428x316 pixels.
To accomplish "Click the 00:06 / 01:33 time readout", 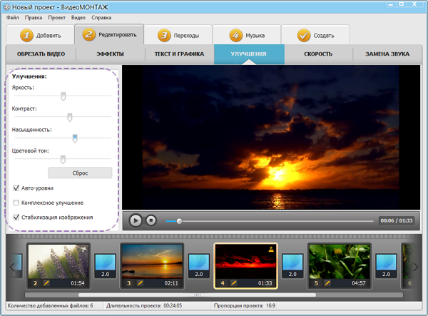I will coord(397,220).
